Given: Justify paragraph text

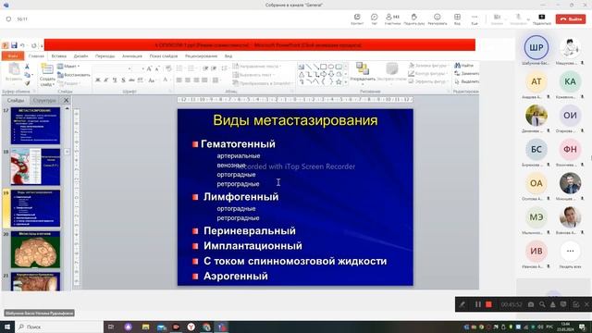Looking at the screenshot, I should 204,80.
